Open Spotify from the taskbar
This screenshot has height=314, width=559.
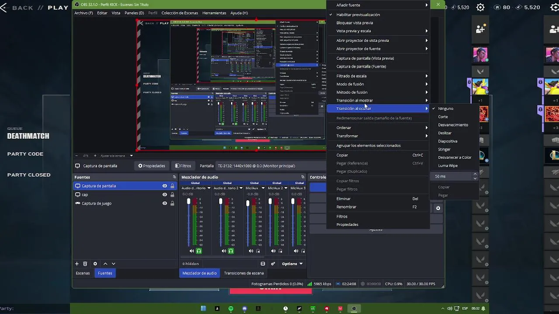[231, 308]
